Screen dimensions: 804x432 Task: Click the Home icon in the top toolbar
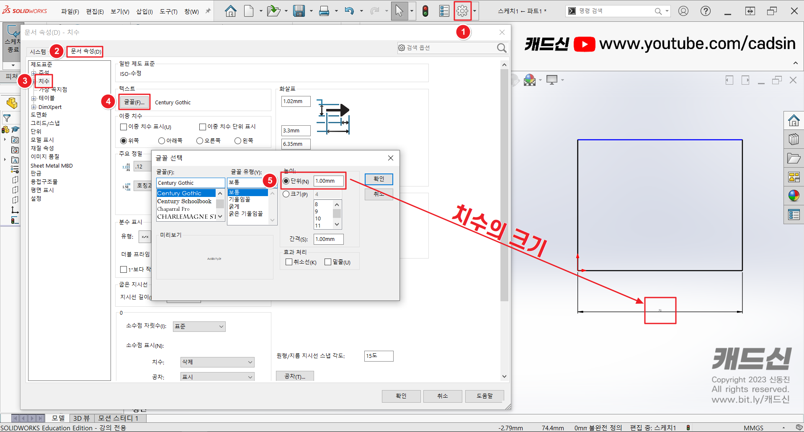coord(230,11)
